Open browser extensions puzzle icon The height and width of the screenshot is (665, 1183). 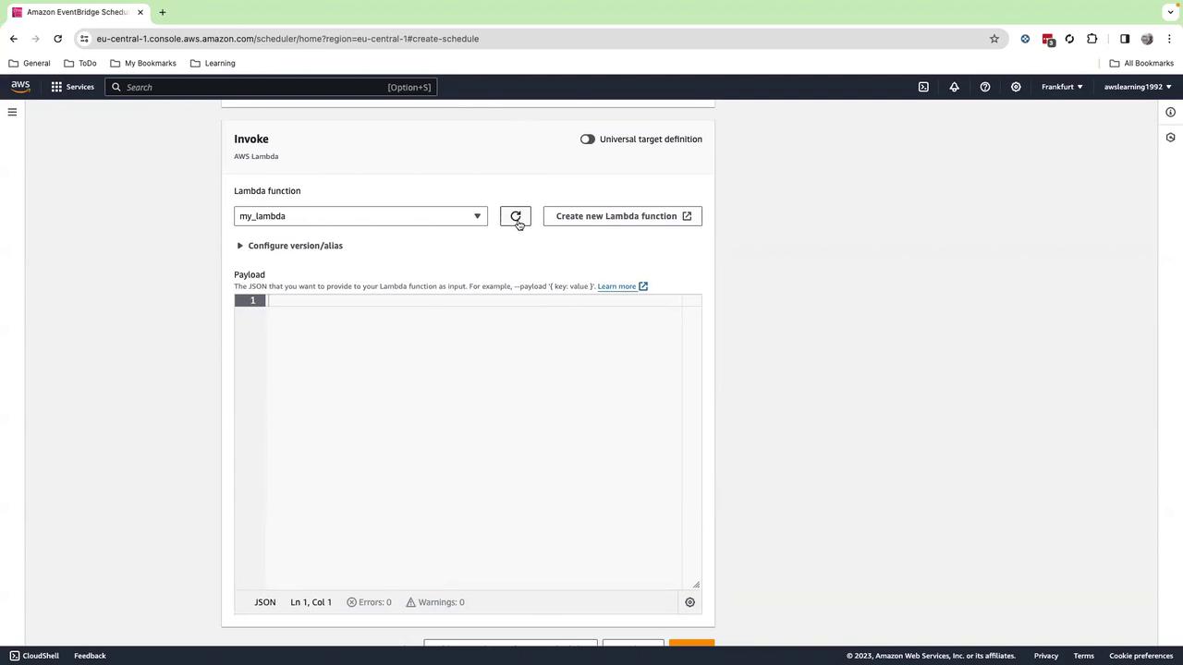1092,39
